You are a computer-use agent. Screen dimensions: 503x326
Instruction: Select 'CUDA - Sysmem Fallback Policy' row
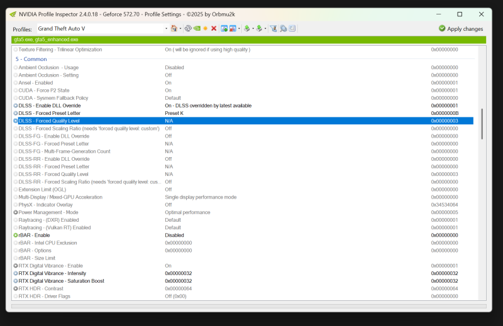pos(243,98)
